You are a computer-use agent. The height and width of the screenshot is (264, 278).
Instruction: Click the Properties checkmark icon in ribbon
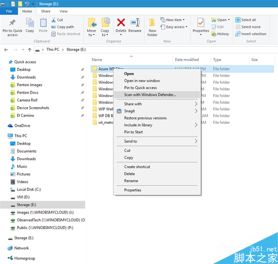[201, 23]
